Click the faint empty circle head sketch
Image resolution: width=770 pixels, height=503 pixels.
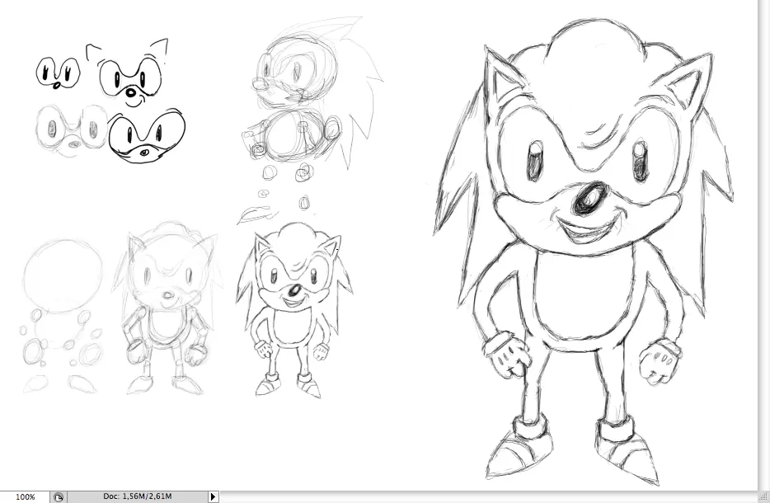[x=63, y=276]
